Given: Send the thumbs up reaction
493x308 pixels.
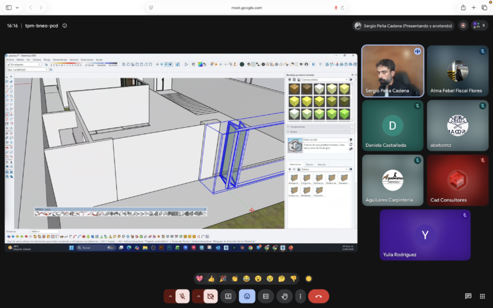Looking at the screenshot, I should tap(211, 278).
